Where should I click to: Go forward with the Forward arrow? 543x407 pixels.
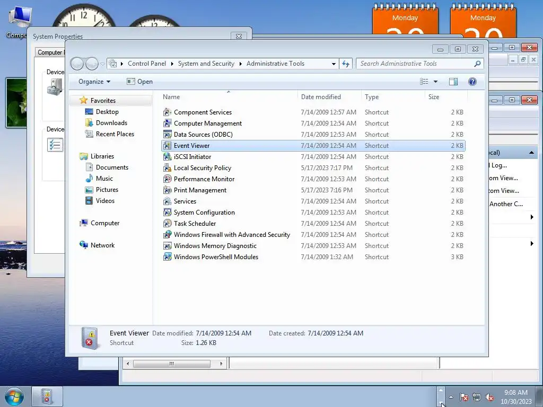tap(92, 64)
